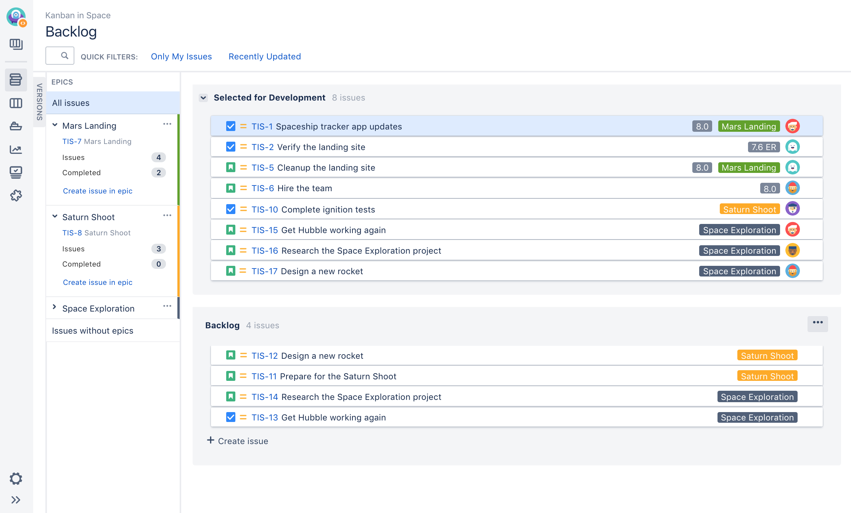Image resolution: width=851 pixels, height=513 pixels.
Task: Click the Saturn Shoot epic label on TIS-12
Action: [766, 355]
